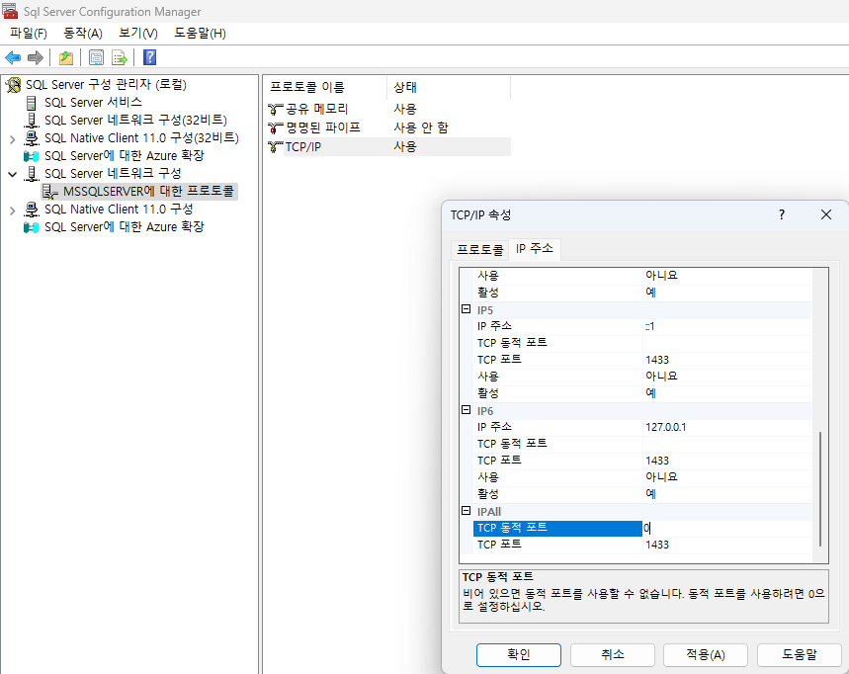Click the Forward arrow toolbar icon
849x674 pixels.
click(36, 57)
